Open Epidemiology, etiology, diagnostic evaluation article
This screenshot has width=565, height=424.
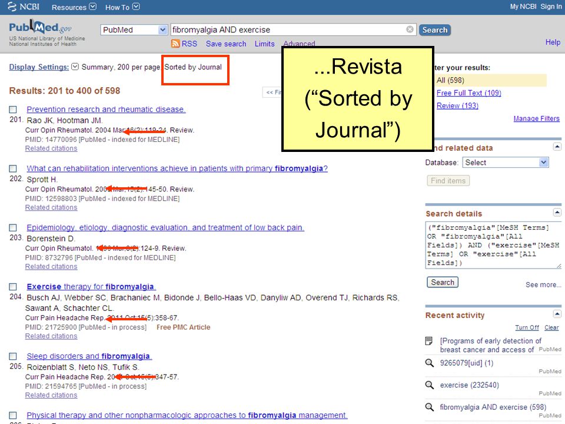coord(165,227)
